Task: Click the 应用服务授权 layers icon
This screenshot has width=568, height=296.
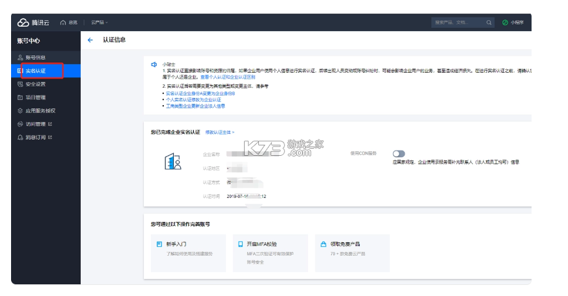Action: (20, 111)
